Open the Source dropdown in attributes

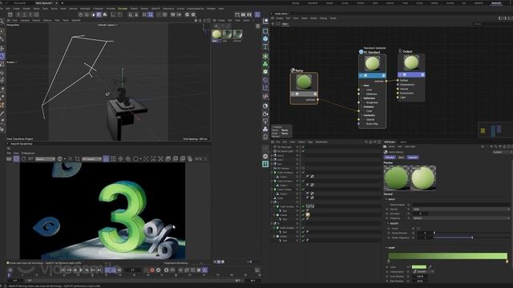click(461, 209)
